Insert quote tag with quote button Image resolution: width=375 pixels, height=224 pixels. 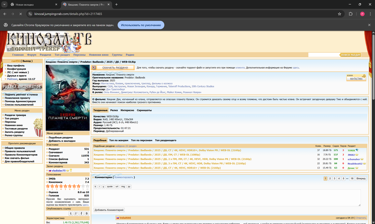pyautogui.click(x=110, y=187)
